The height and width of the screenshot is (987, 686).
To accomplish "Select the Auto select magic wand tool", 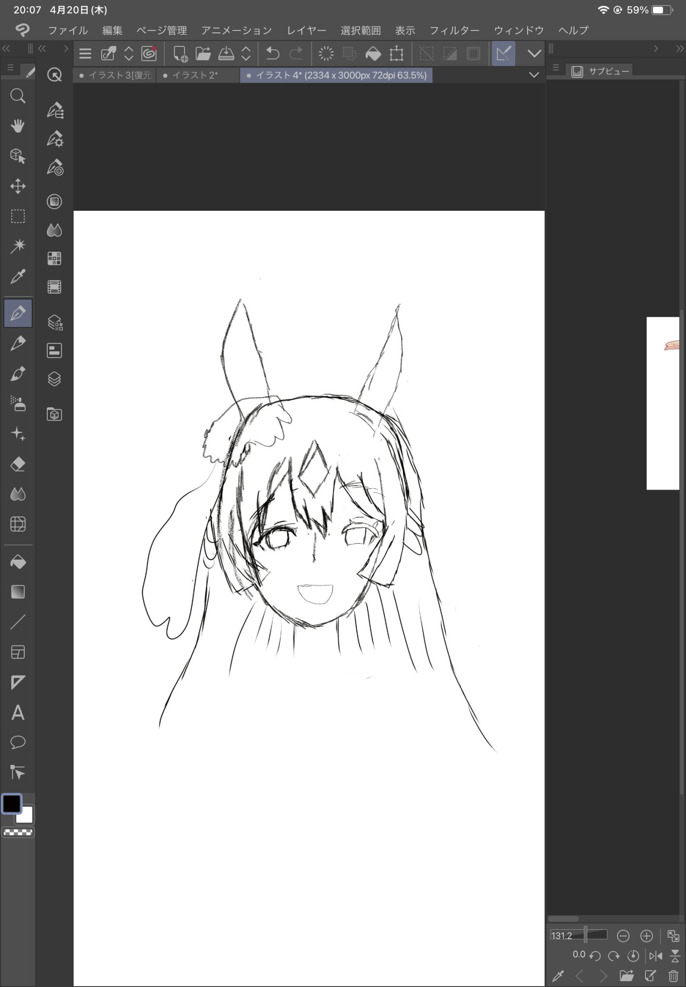I will pyautogui.click(x=18, y=246).
